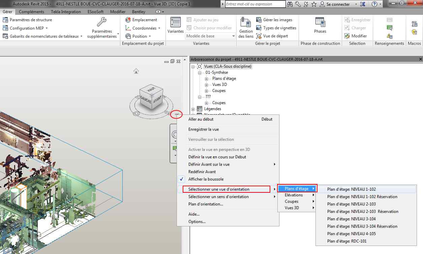Expand the Légendes tree node
The width and height of the screenshot is (423, 254).
pyautogui.click(x=193, y=109)
